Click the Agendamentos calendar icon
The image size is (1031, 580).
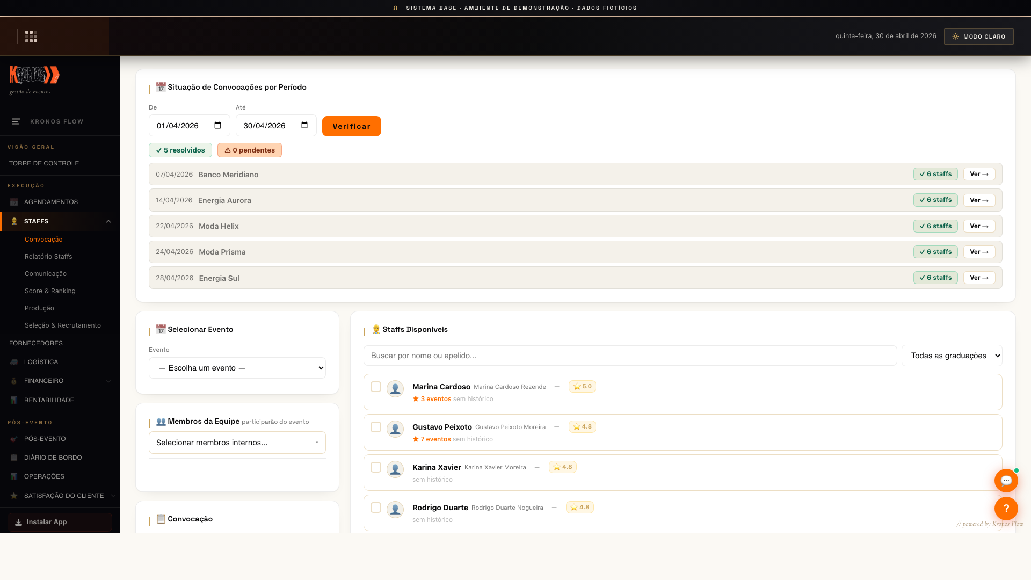[x=14, y=202]
